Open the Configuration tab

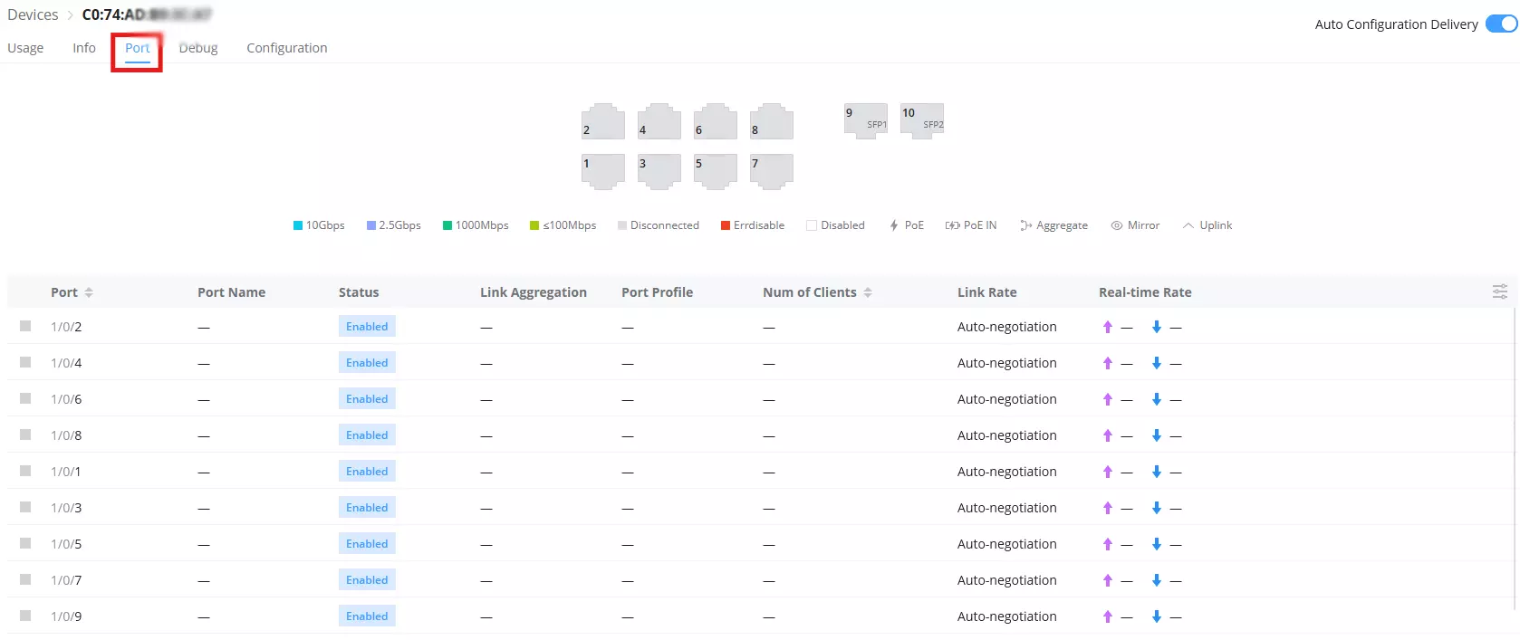(x=287, y=48)
